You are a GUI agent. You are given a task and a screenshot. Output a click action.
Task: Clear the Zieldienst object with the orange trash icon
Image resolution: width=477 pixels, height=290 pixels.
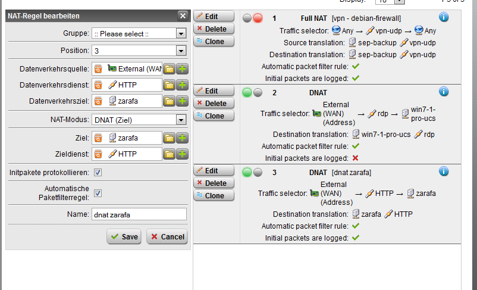pos(98,154)
